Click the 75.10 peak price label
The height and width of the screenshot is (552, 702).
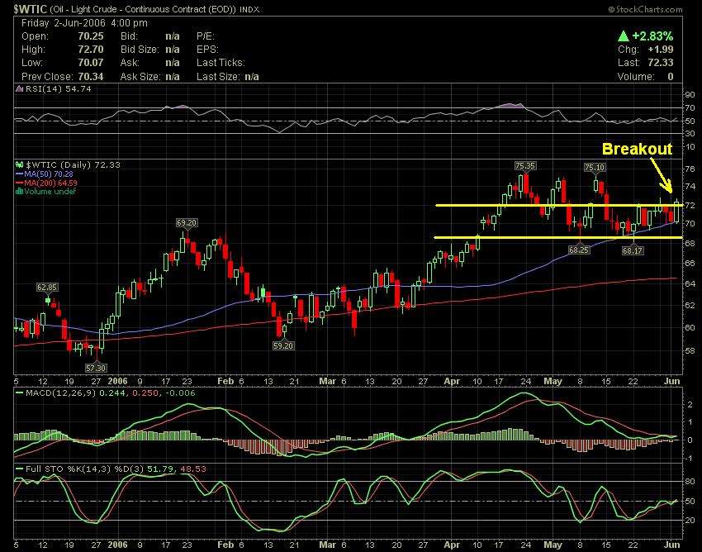click(x=595, y=168)
